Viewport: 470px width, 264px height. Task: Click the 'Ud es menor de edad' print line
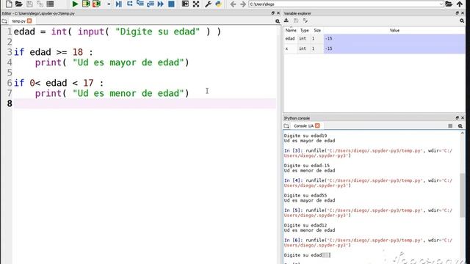pos(112,93)
